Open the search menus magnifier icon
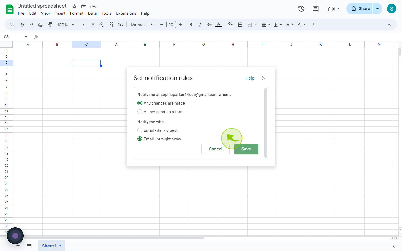This screenshot has width=402, height=251. click(12, 24)
